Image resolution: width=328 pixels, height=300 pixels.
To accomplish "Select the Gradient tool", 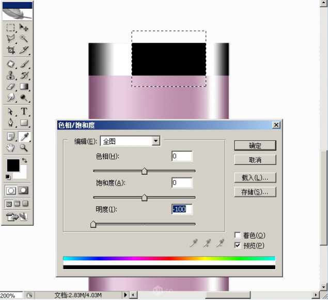I will point(24,87).
